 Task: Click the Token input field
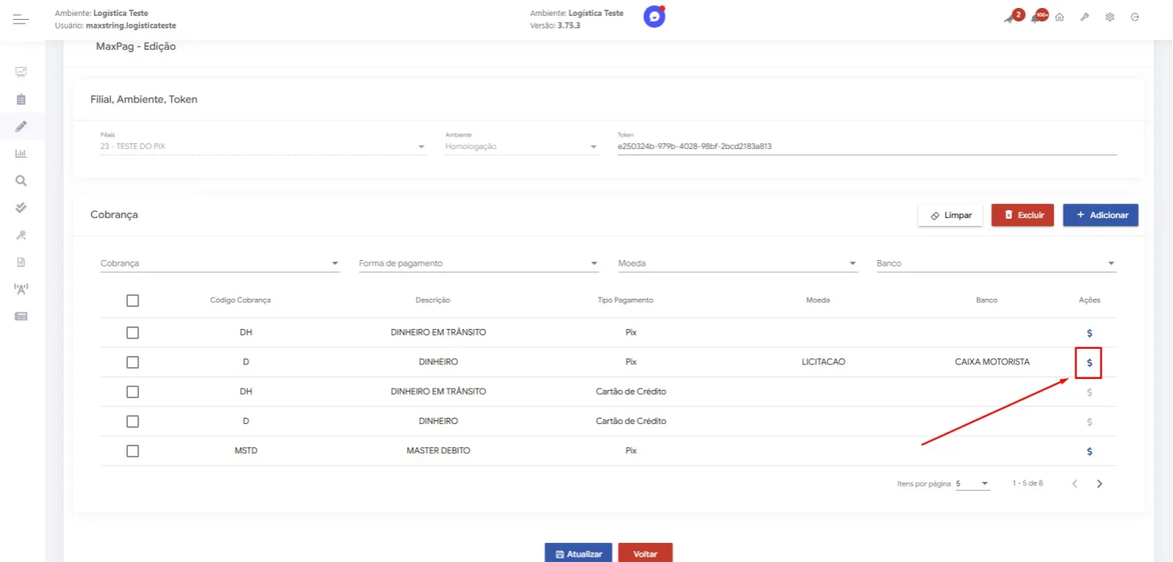point(867,146)
